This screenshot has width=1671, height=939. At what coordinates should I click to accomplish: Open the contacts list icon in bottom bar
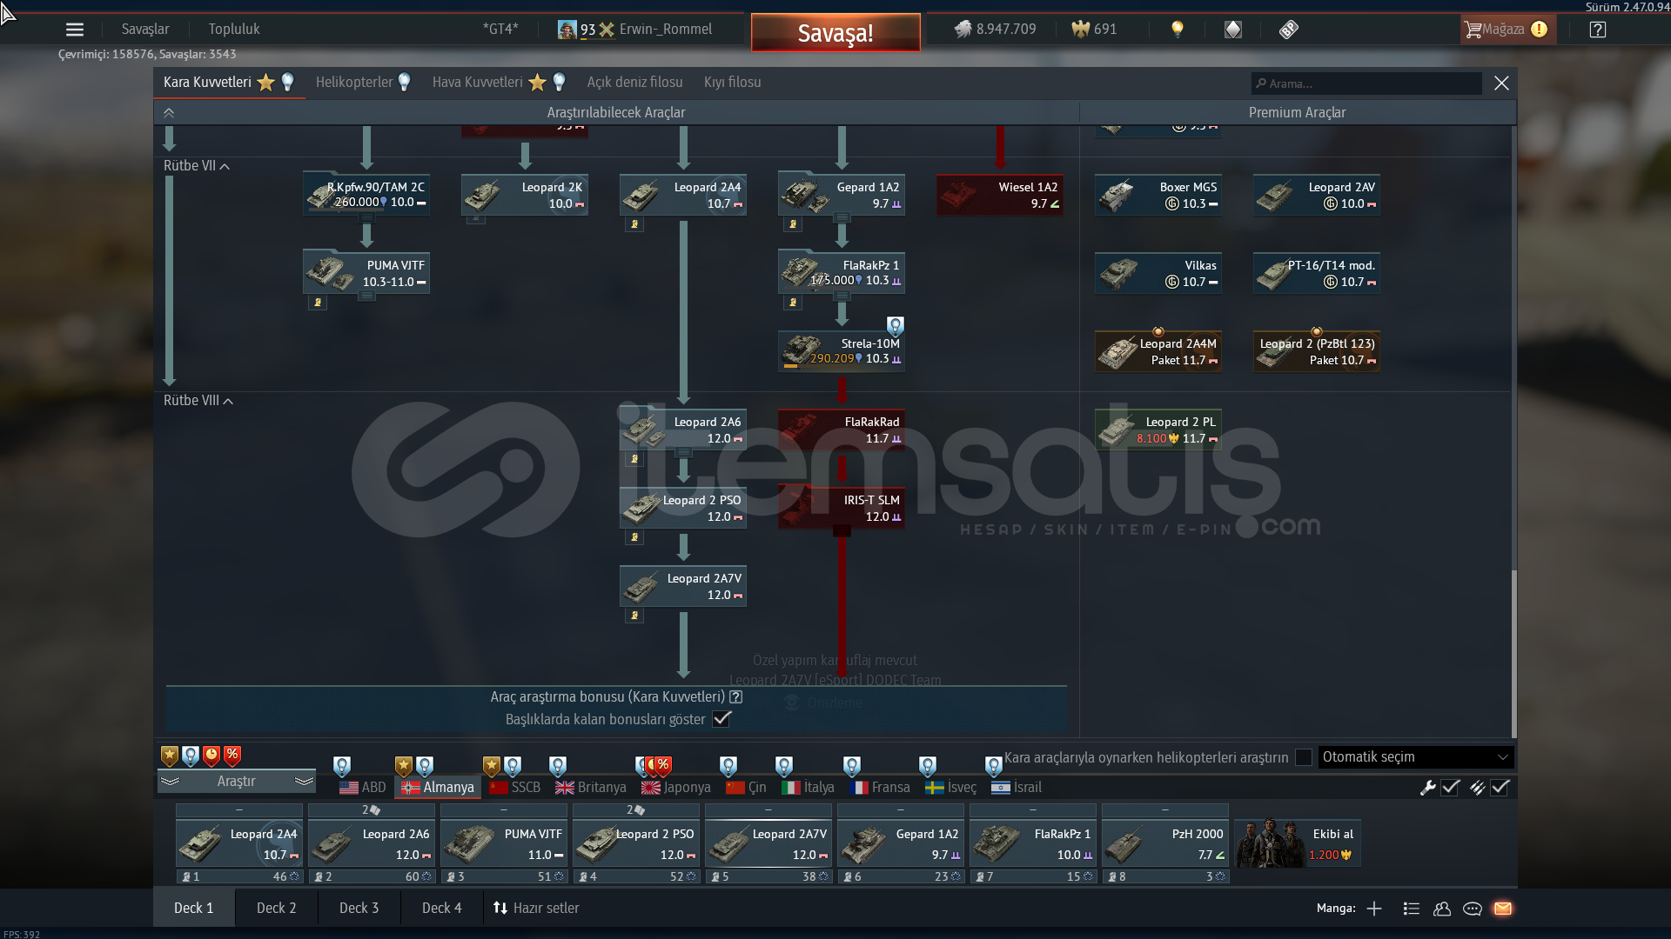tap(1412, 909)
